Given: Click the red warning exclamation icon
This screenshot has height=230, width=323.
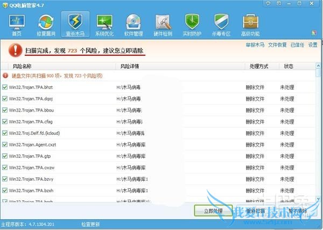Looking at the screenshot, I should pyautogui.click(x=15, y=50).
